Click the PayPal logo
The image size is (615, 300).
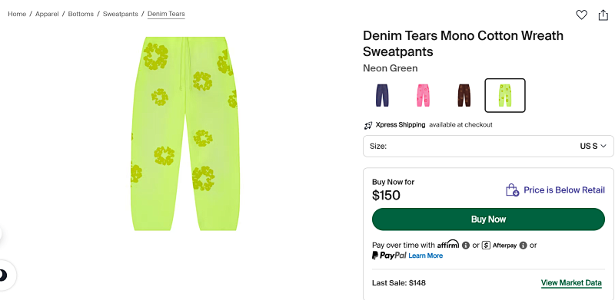[x=389, y=255]
